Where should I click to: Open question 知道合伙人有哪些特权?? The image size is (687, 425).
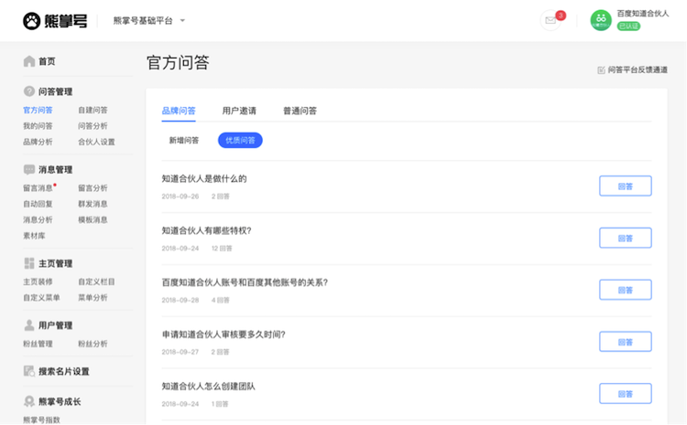pos(206,230)
